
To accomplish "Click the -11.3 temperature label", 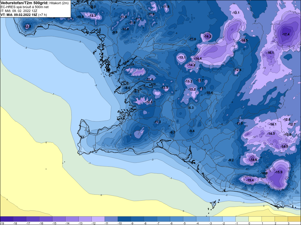I will [157, 122].
